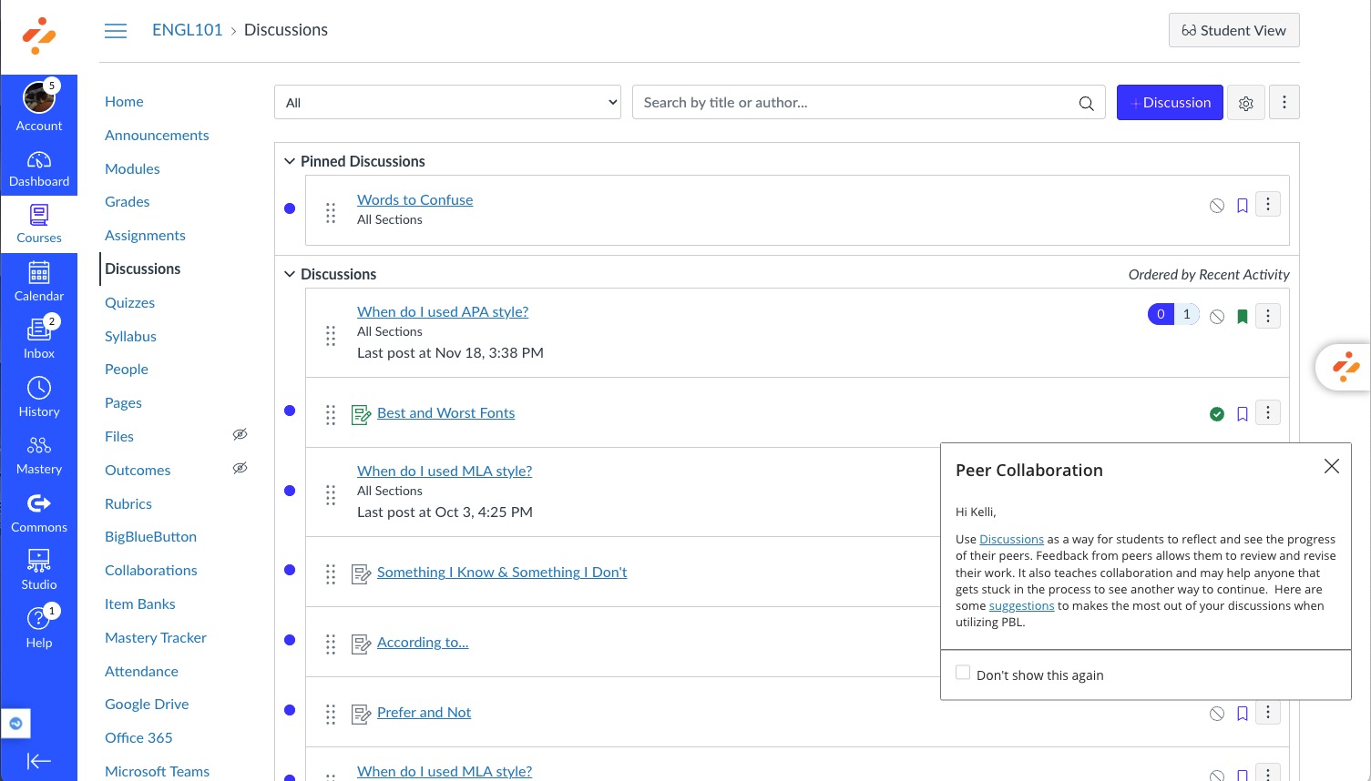Click the Search by title or author field

tap(852, 103)
